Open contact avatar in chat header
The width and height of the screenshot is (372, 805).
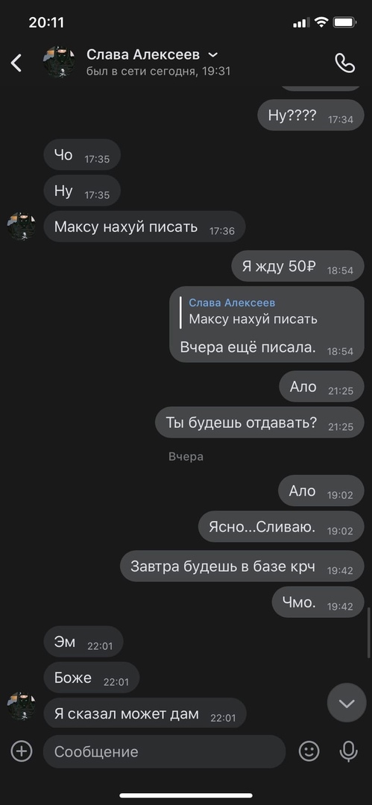pyautogui.click(x=59, y=63)
